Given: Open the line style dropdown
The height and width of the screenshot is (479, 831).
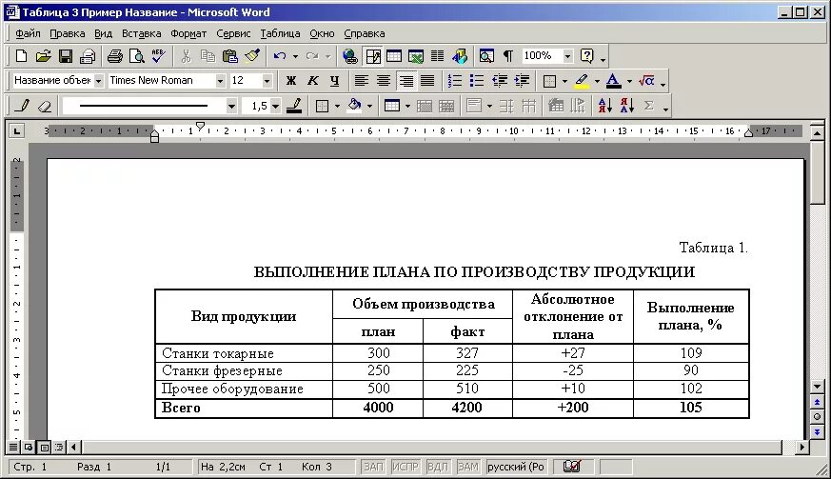Looking at the screenshot, I should click(x=231, y=106).
